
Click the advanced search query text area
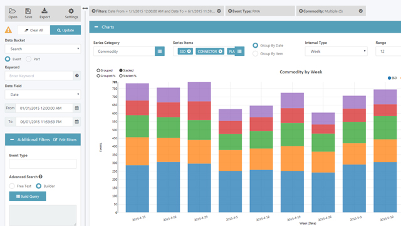43,215
